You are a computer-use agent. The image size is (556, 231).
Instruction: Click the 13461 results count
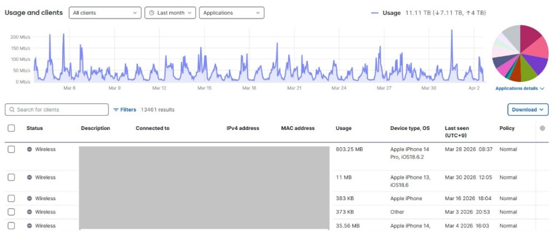[x=158, y=110]
